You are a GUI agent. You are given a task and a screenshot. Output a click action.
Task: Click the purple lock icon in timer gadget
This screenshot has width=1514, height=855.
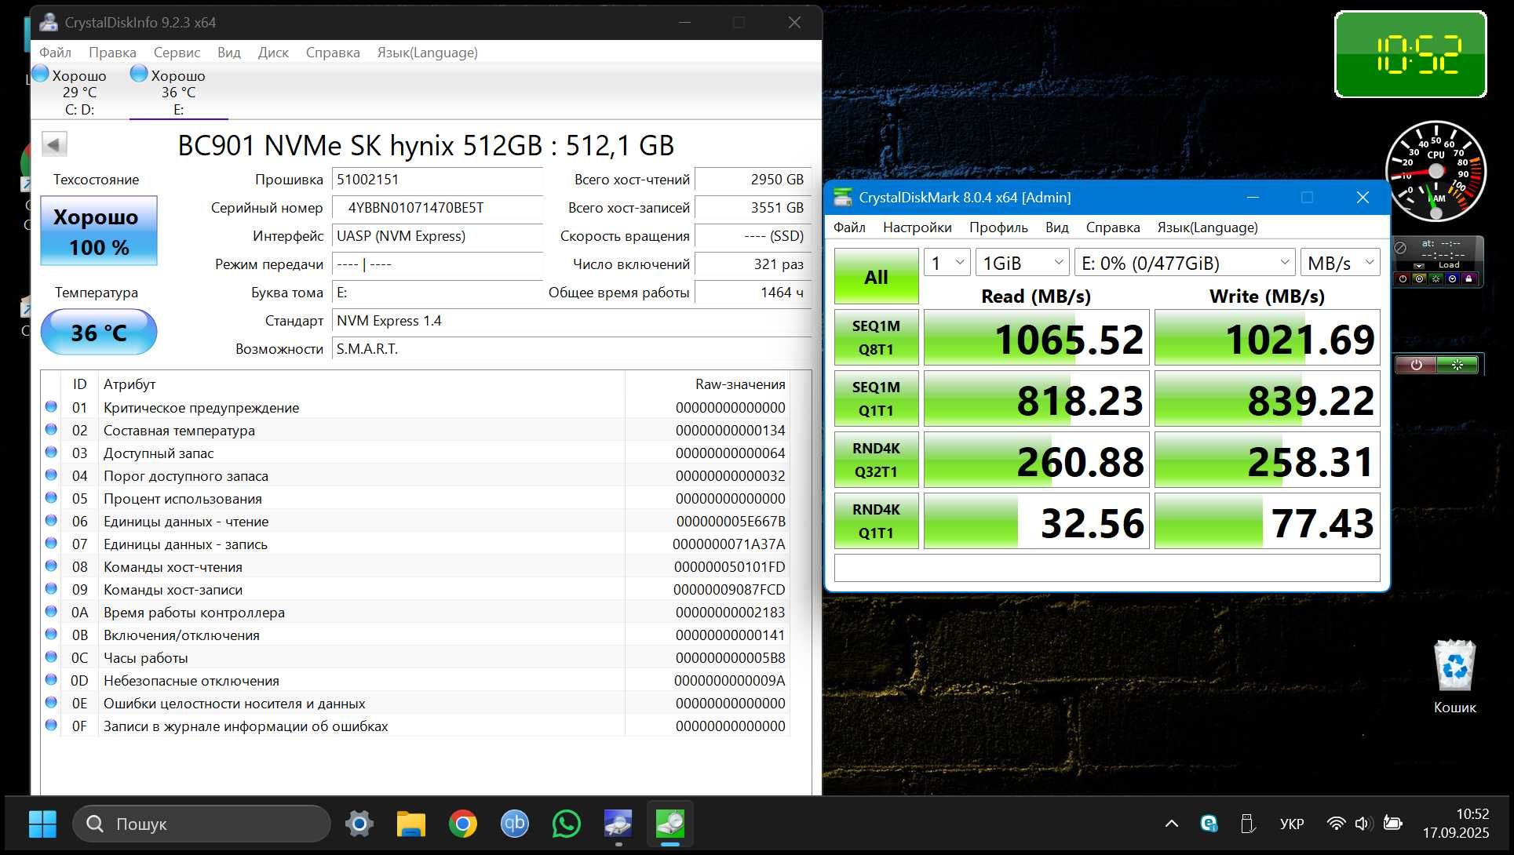(1468, 278)
